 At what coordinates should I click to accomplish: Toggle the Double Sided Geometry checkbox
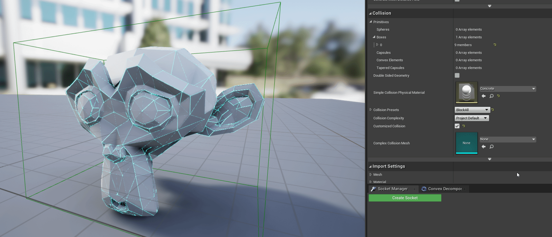point(457,75)
